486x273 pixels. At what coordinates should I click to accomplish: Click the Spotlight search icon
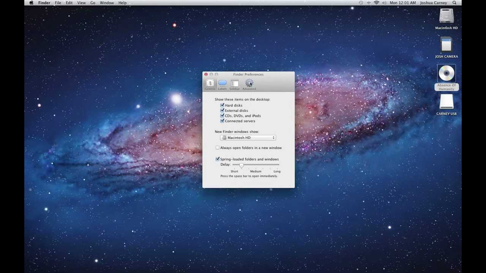point(454,3)
